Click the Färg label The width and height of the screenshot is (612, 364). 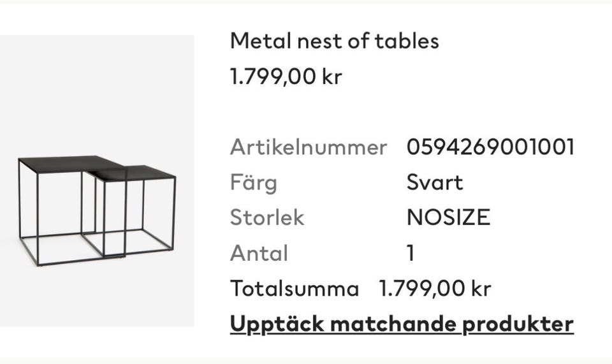(x=253, y=183)
